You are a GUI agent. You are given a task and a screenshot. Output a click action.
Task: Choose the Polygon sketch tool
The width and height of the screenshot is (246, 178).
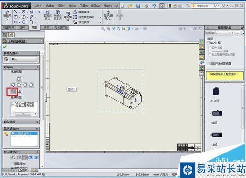[24, 22]
